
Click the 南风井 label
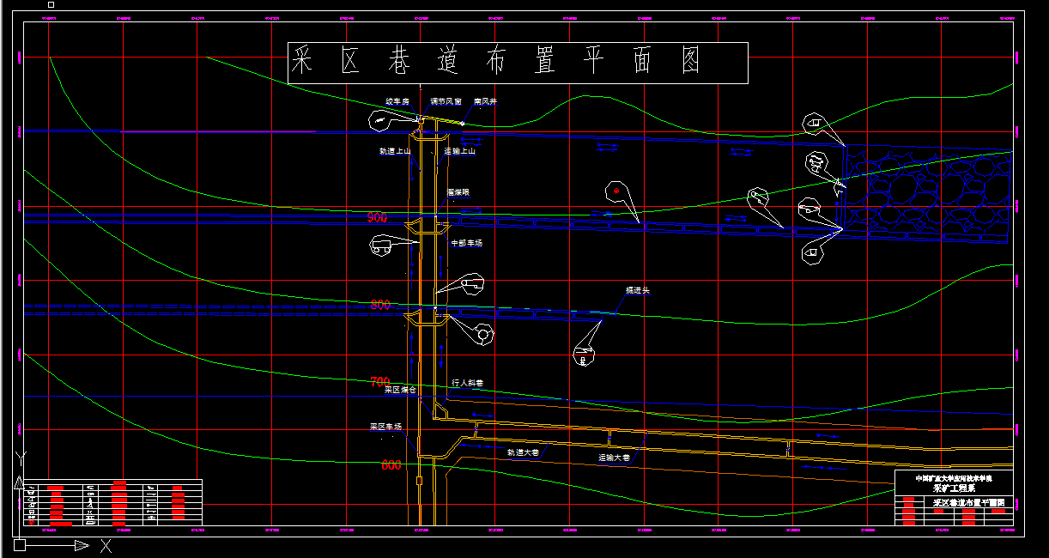pyautogui.click(x=485, y=101)
